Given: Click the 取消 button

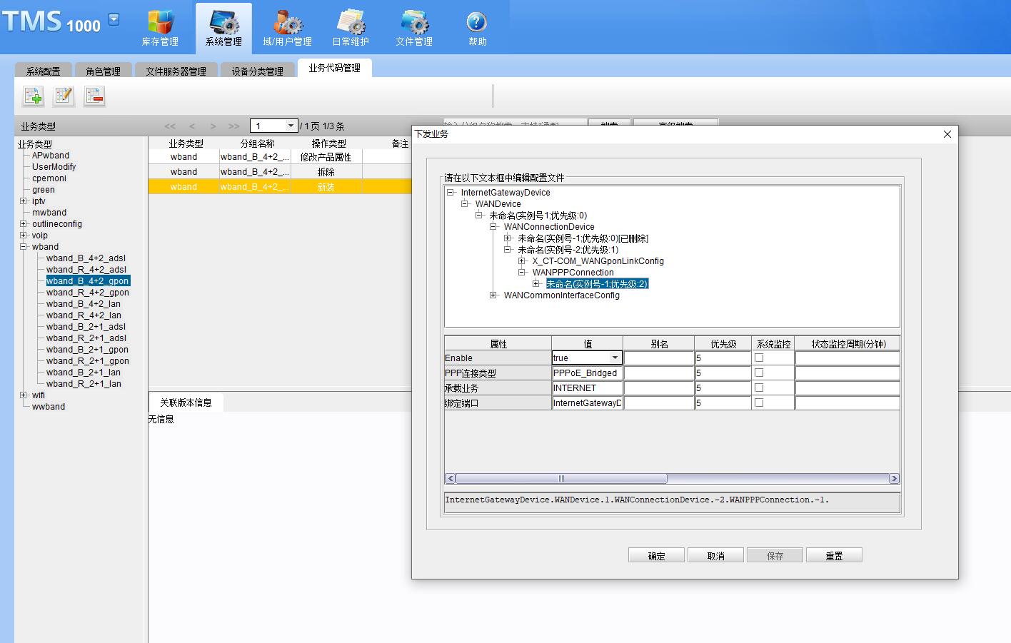Looking at the screenshot, I should (715, 555).
